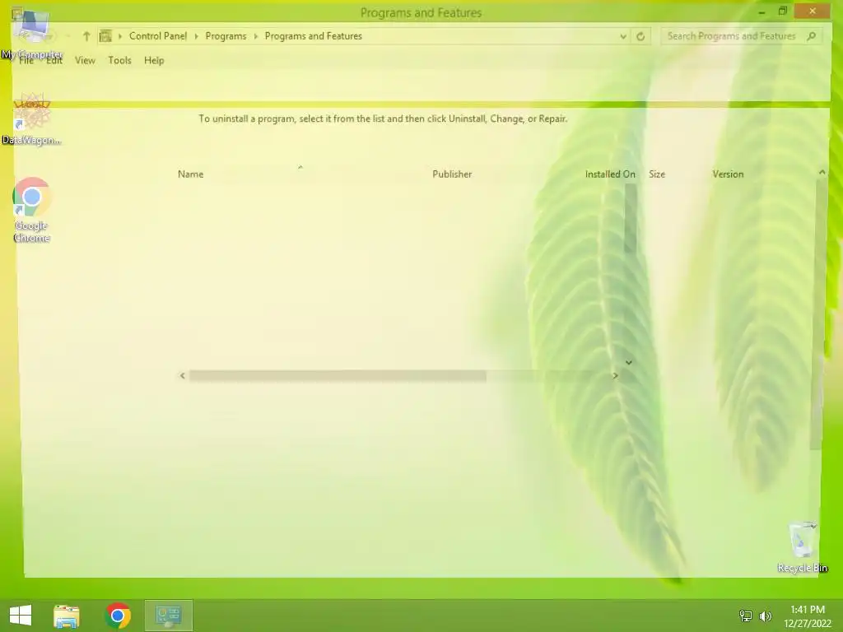Click the search magnifier icon
Viewport: 843px width, 632px height.
811,36
